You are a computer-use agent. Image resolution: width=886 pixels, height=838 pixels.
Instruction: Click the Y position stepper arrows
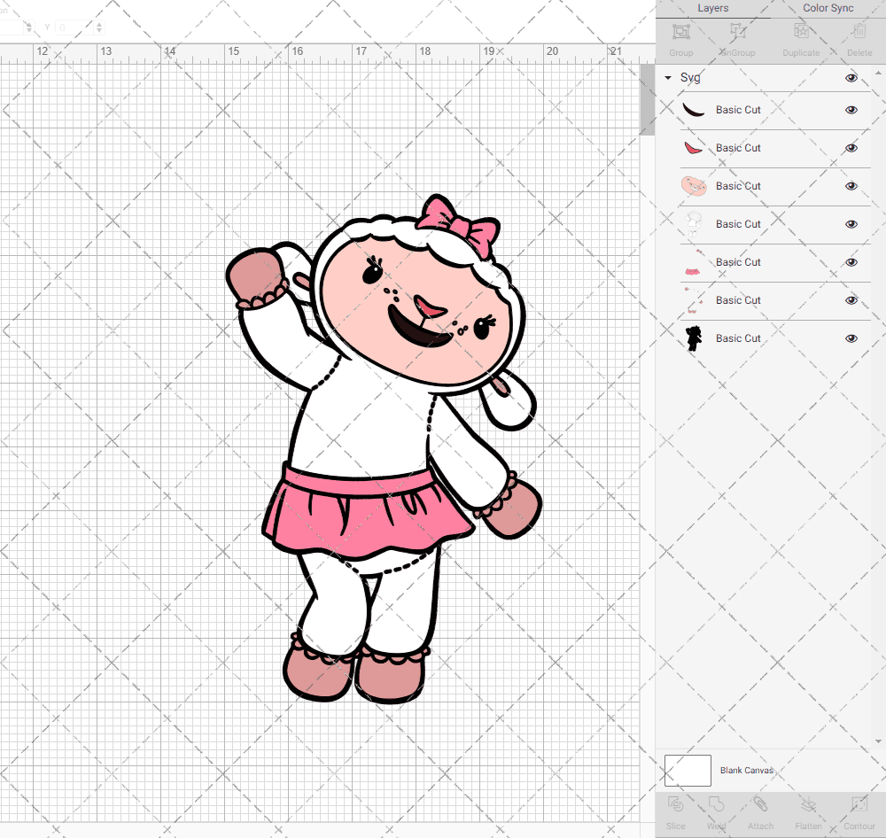click(98, 28)
